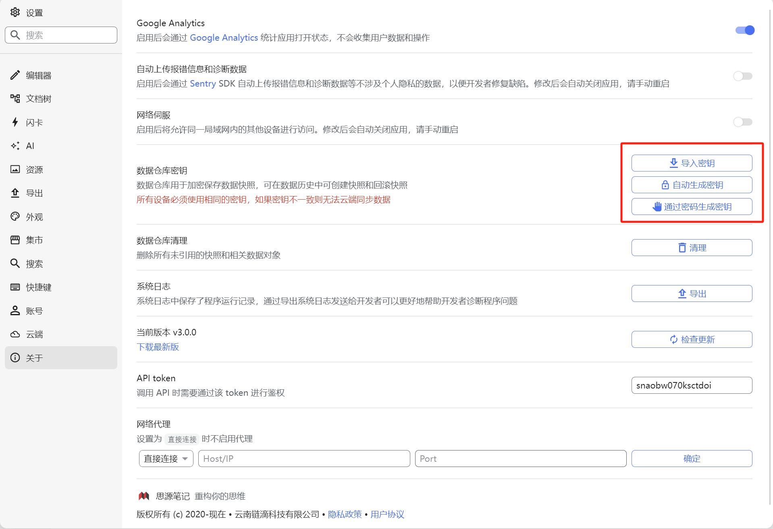Click the document tree icon
The image size is (773, 529).
click(15, 99)
